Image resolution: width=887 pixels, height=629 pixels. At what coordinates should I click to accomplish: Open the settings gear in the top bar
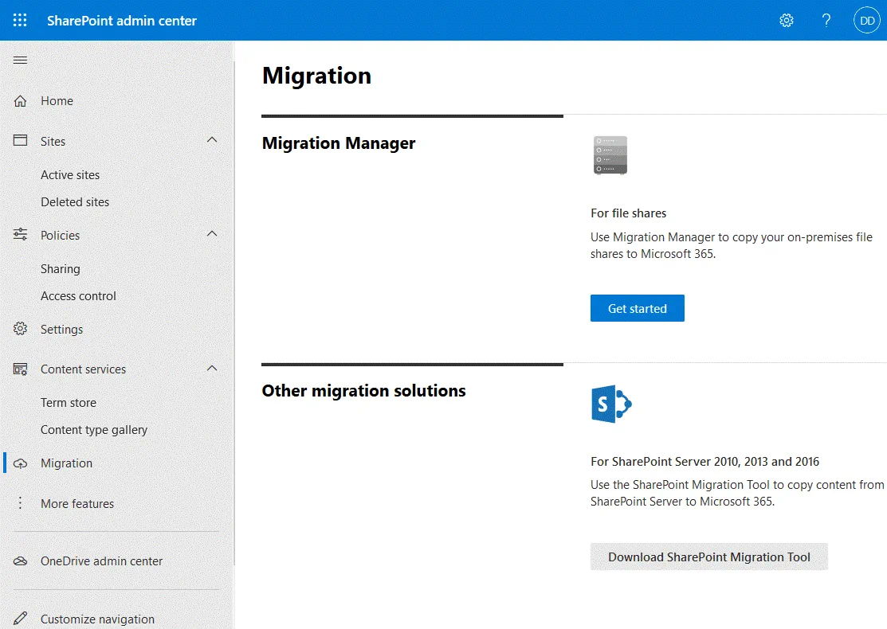787,20
